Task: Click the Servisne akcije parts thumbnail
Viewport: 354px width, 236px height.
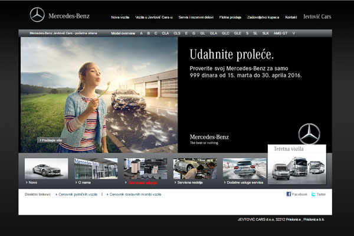Action: [x=145, y=169]
